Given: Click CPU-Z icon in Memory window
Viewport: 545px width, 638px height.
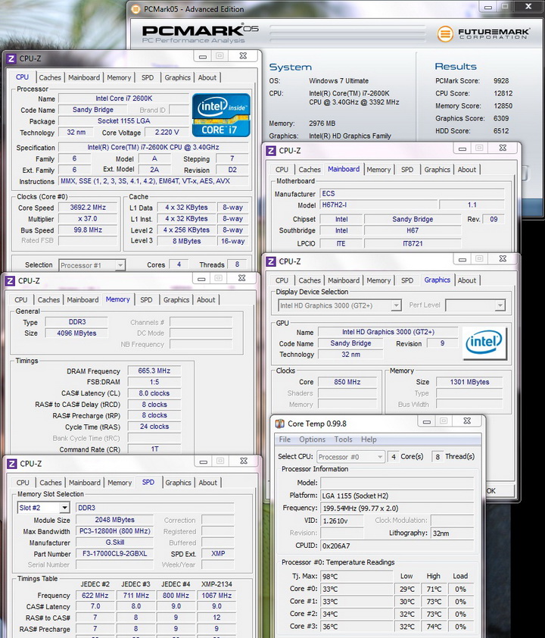Looking at the screenshot, I should [10, 281].
